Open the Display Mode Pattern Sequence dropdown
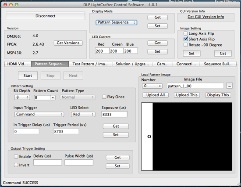Image resolution: width=241 pixels, height=187 pixels. (117, 22)
